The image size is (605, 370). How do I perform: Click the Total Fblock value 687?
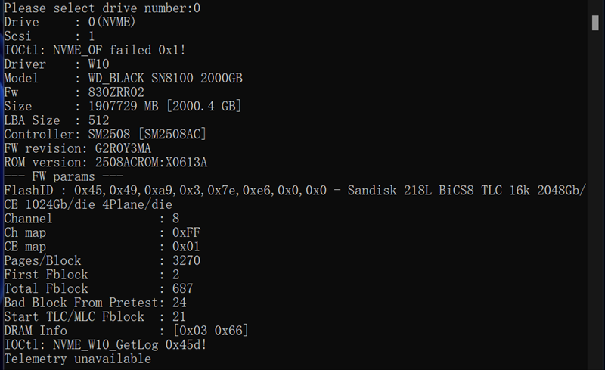click(x=182, y=288)
